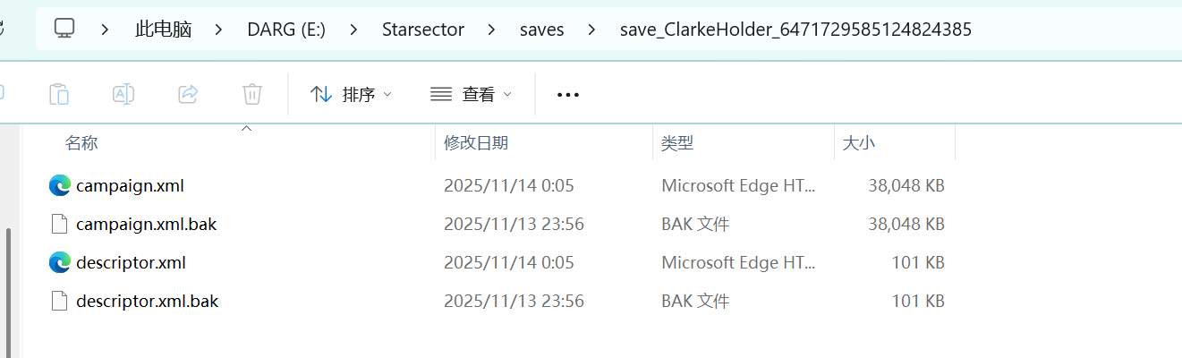The image size is (1182, 358).
Task: Click the paste clipboard toolbar icon
Action: pyautogui.click(x=58, y=94)
